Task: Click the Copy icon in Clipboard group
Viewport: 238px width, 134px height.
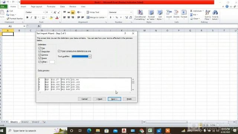Action: coord(7,15)
